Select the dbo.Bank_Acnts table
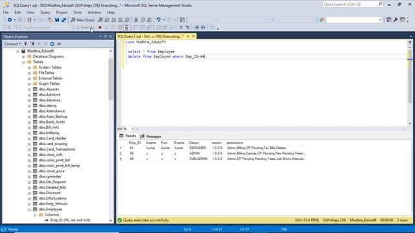The height and width of the screenshot is (233, 415). pyautogui.click(x=52, y=122)
